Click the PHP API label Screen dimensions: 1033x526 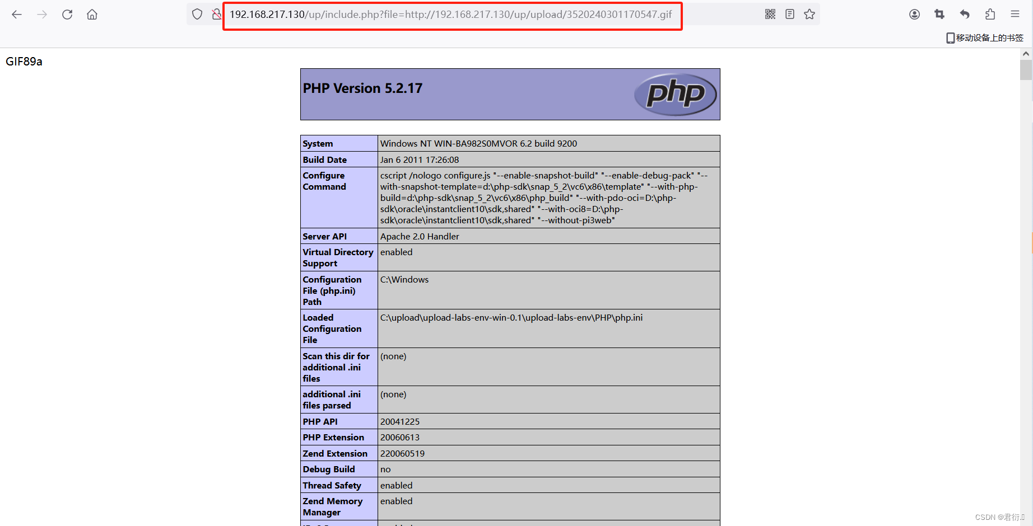[320, 422]
